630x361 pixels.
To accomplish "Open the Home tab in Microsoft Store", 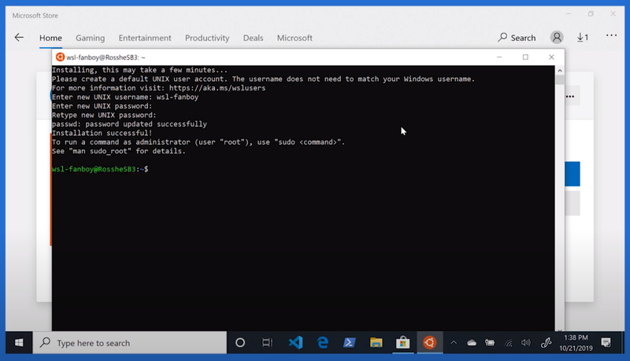I will [50, 38].
